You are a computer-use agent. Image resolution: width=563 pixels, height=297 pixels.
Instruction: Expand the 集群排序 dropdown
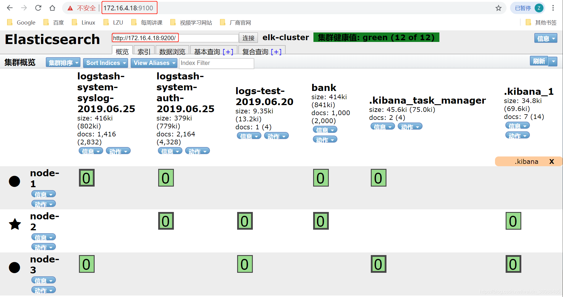click(63, 63)
